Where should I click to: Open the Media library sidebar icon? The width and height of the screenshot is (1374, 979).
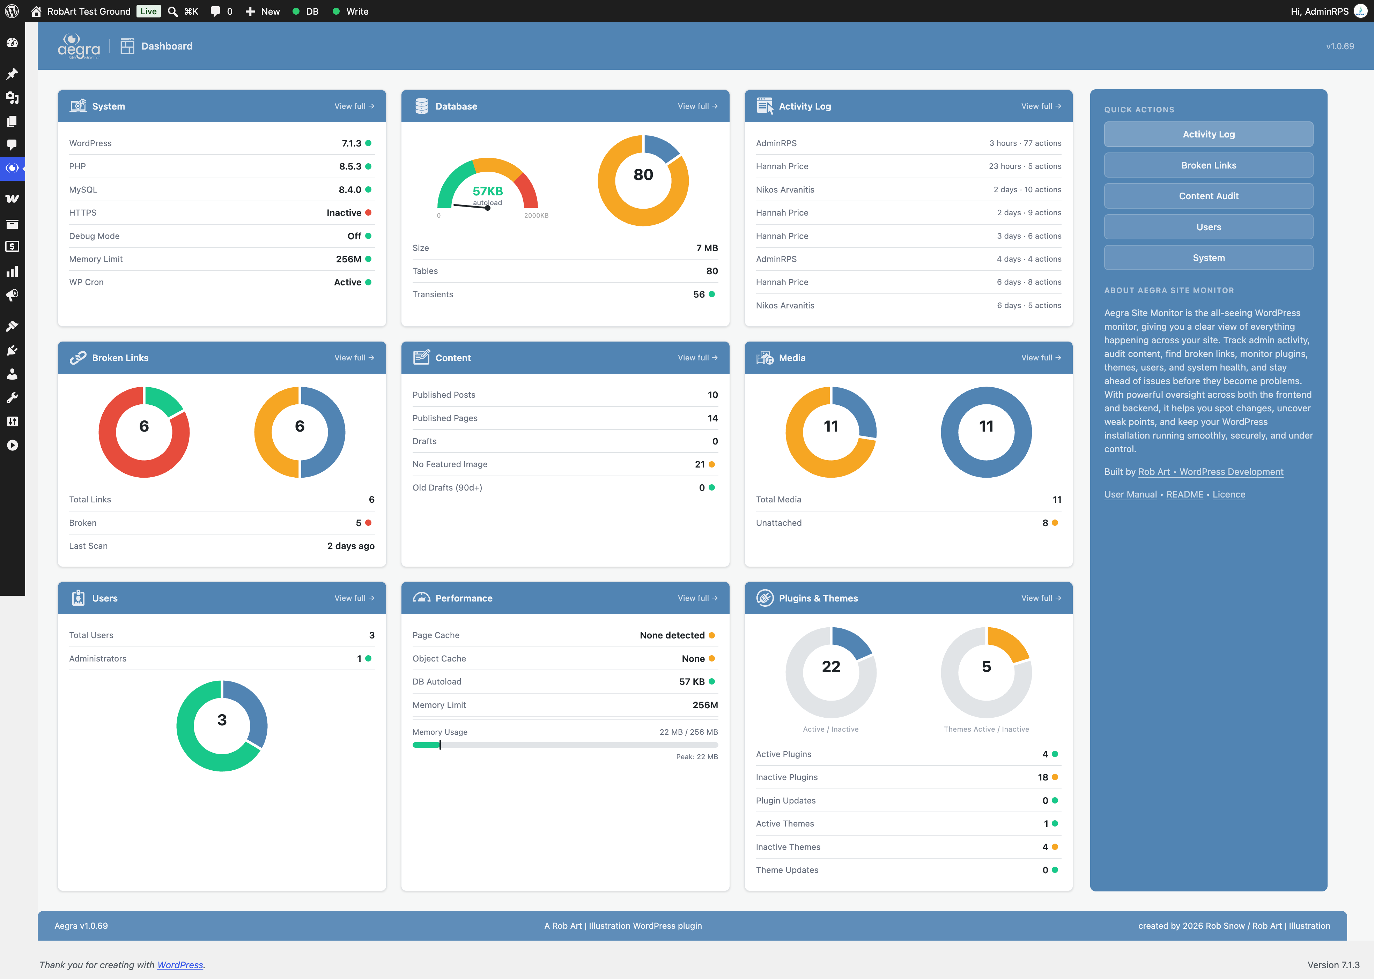tap(12, 98)
